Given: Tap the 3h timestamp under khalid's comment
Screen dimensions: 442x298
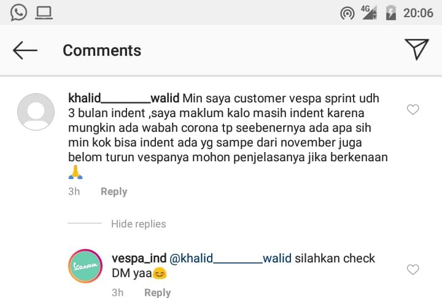Looking at the screenshot, I should click(74, 191).
